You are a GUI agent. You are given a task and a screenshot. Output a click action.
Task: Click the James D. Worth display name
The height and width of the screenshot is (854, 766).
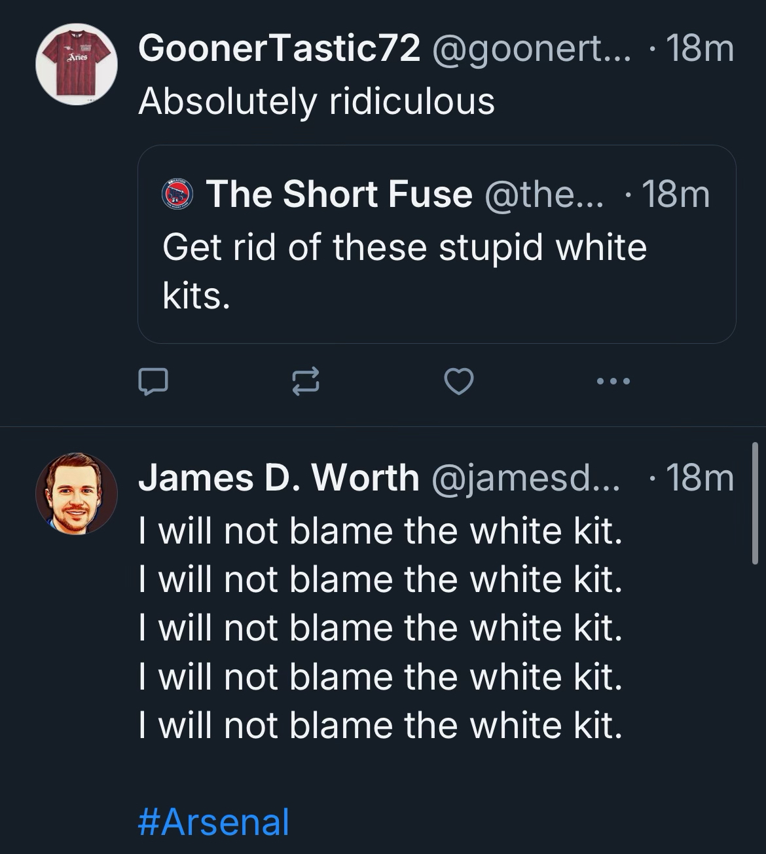(279, 477)
